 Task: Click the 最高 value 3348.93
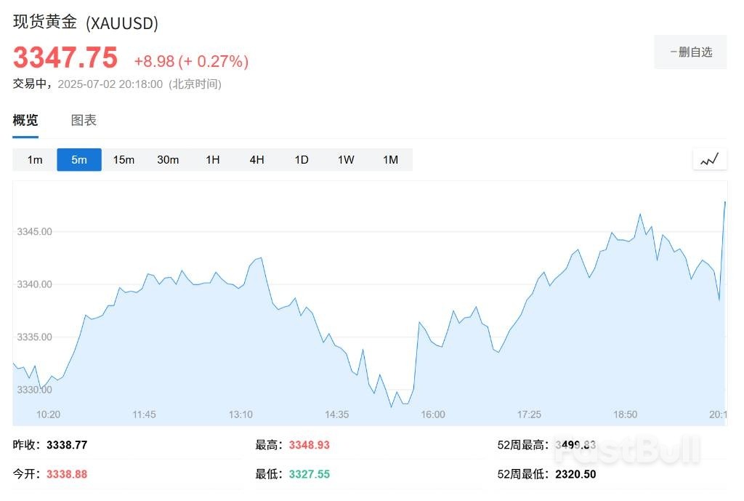point(309,445)
